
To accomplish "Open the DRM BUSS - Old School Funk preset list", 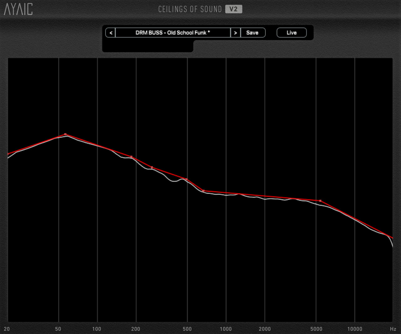I will pos(173,33).
